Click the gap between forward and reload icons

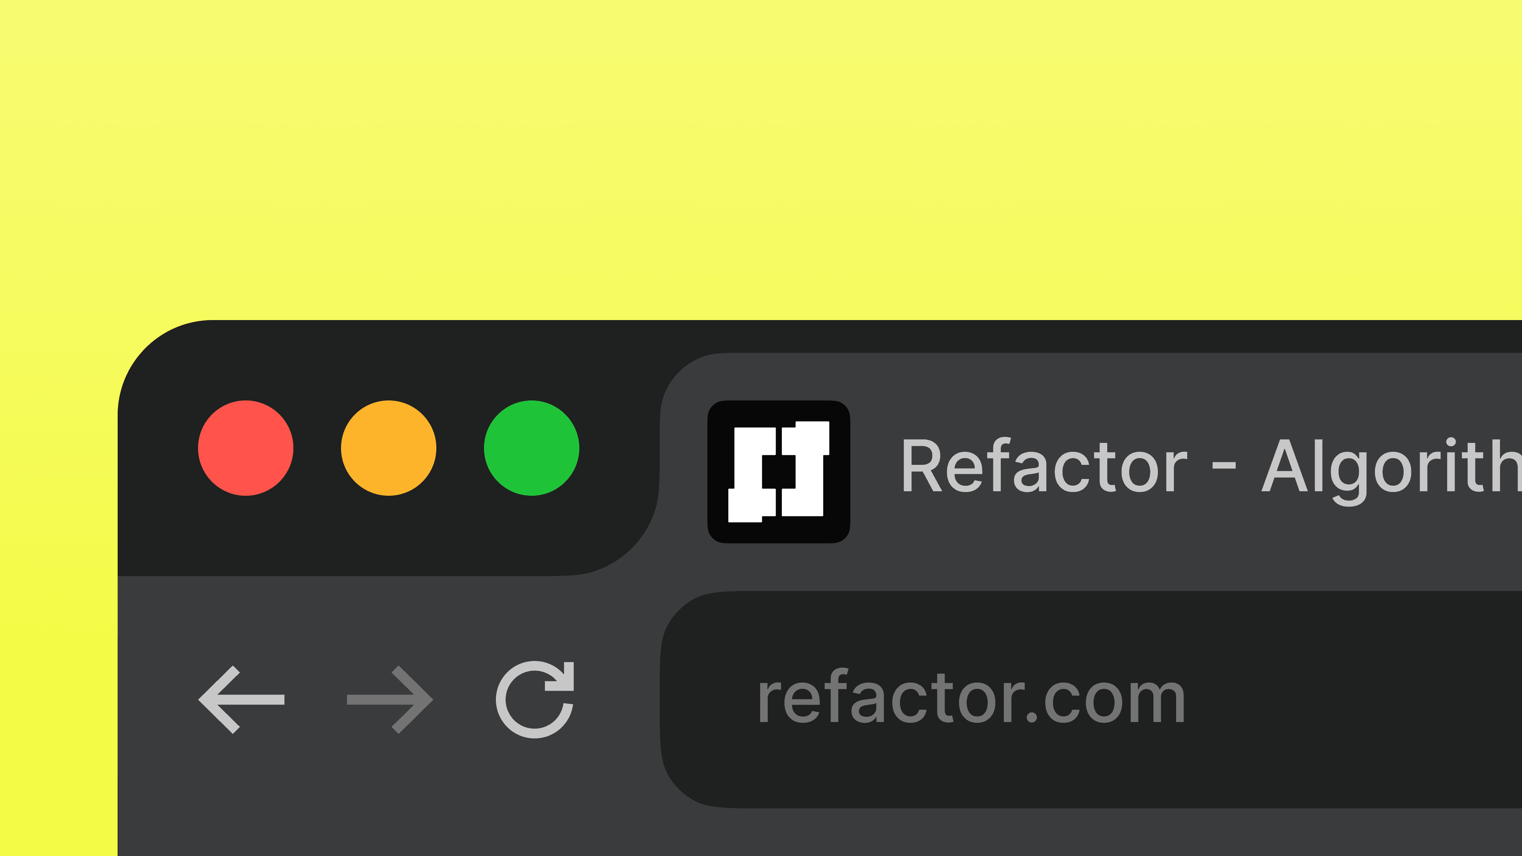[464, 699]
